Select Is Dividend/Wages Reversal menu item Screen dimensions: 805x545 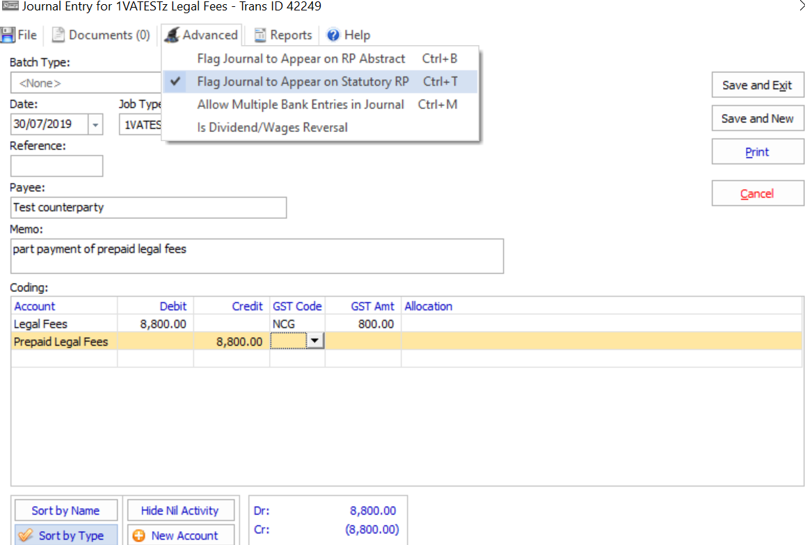point(272,128)
